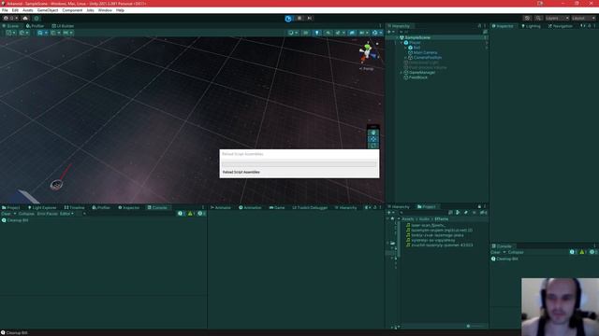This screenshot has width=599, height=336.
Task: Open draw mode shading dropdown
Action: click(x=293, y=33)
